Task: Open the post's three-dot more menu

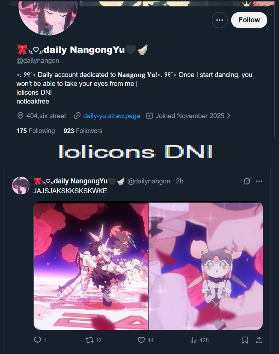Action: (259, 181)
